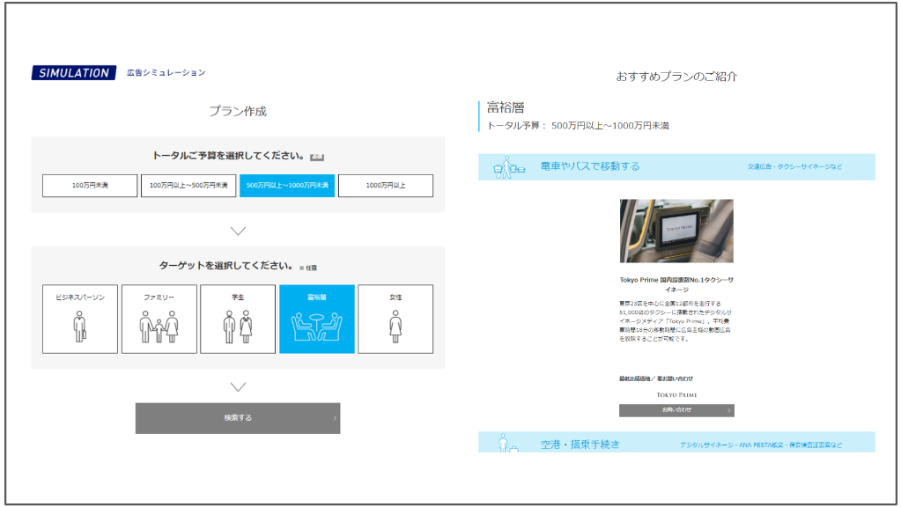
Task: Select the 1000万円以上 budget option
Action: pos(386,186)
